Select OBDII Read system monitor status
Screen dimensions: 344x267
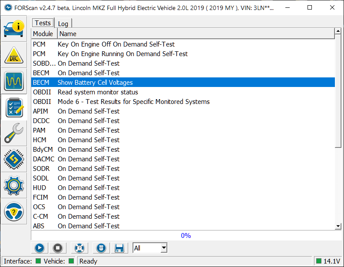[x=98, y=92]
